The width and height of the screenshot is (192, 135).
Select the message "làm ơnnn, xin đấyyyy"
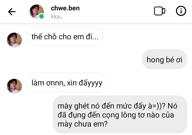click(x=67, y=82)
